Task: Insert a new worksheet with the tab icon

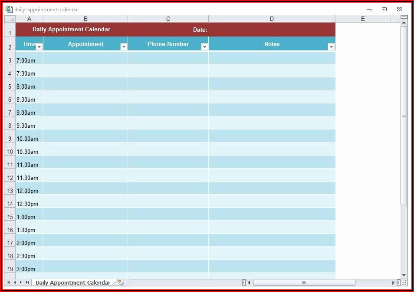Action: point(121,282)
